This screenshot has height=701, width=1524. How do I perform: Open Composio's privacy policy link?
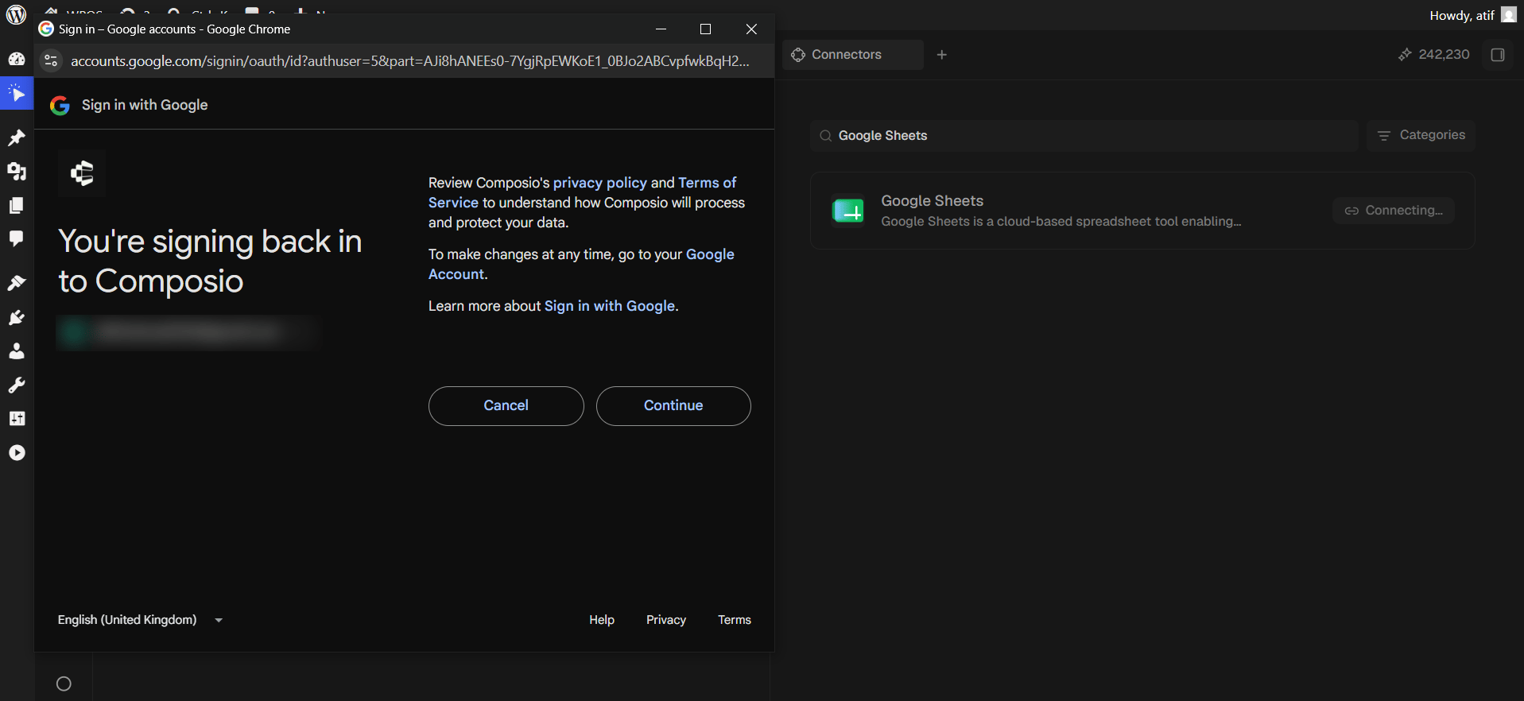coord(600,183)
